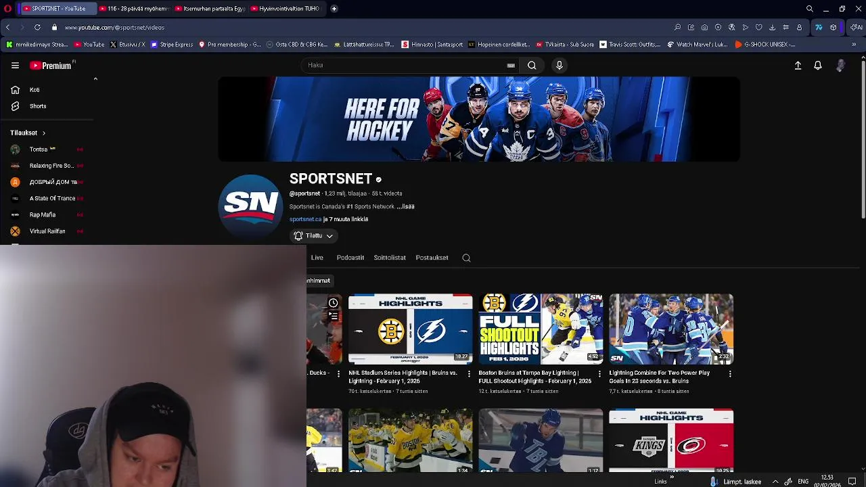Image resolution: width=866 pixels, height=487 pixels.
Task: Open Hinnasto | Santasport bookmark
Action: [432, 45]
